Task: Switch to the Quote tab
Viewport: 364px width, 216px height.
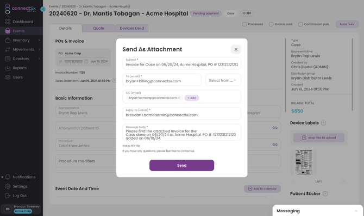Action: (x=99, y=28)
